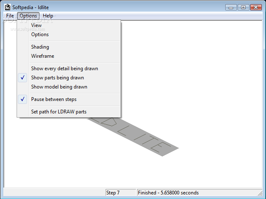Click the ldlite application icon in title bar
This screenshot has height=199, width=266.
coord(7,7)
